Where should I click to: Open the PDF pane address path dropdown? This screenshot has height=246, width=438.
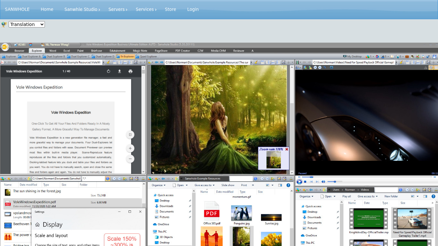[x=103, y=62]
